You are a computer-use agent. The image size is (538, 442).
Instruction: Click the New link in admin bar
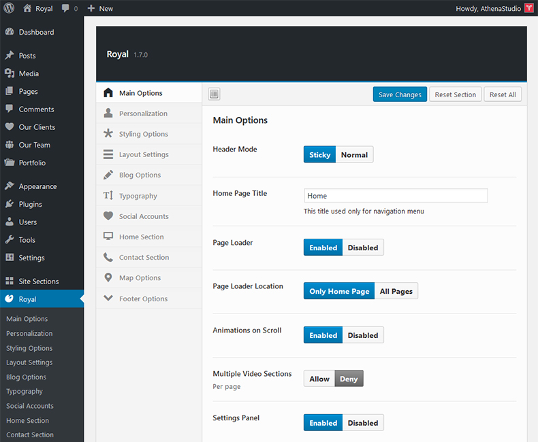point(106,9)
